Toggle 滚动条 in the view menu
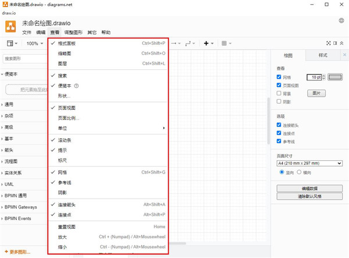The width and height of the screenshot is (349, 258). coord(108,140)
